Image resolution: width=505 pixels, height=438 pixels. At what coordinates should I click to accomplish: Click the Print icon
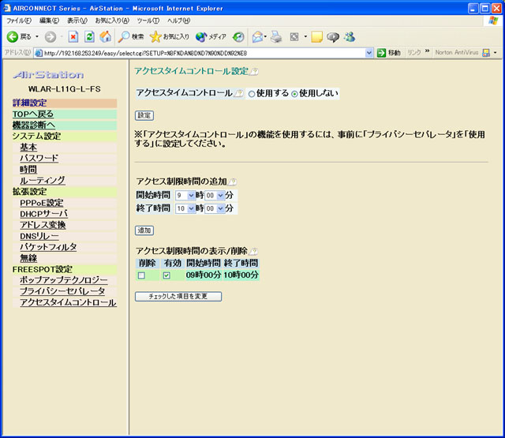pos(276,37)
